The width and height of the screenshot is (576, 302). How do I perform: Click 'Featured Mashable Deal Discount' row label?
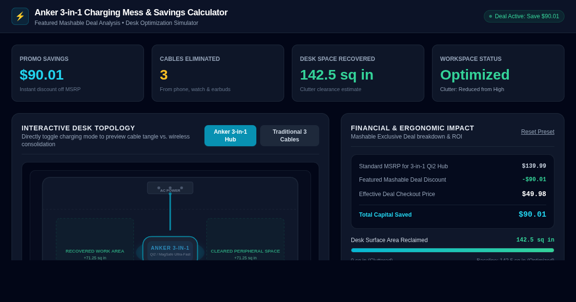402,180
